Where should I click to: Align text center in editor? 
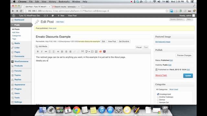[66, 52]
